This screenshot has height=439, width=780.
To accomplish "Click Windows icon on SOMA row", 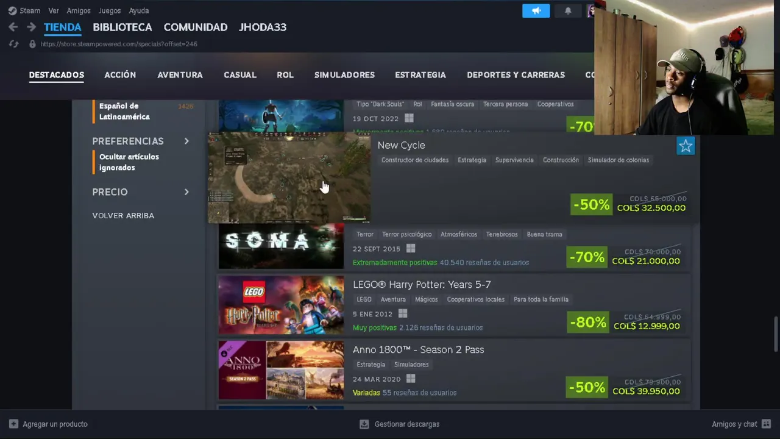I will coord(411,249).
